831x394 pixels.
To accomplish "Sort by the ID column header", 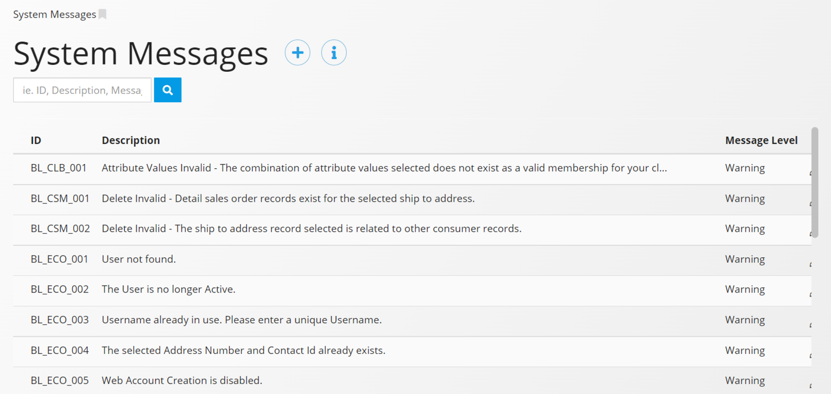I will [36, 140].
